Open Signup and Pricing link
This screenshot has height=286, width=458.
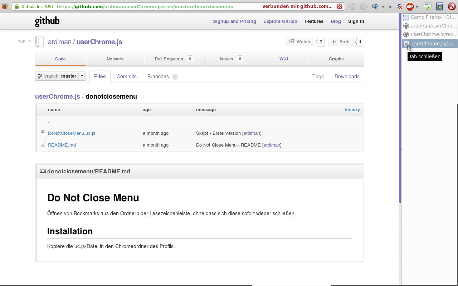click(234, 21)
